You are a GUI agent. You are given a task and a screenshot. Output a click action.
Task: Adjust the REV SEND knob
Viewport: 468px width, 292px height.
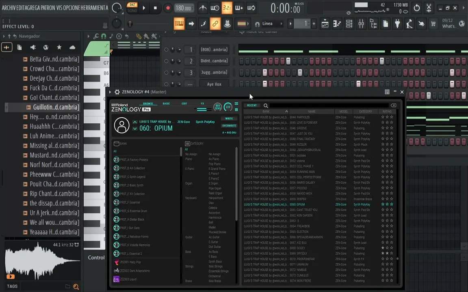click(218, 107)
